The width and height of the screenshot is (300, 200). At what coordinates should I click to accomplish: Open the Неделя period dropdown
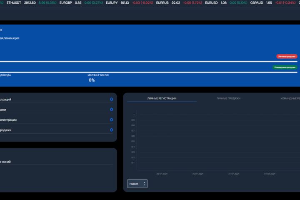(x=137, y=184)
